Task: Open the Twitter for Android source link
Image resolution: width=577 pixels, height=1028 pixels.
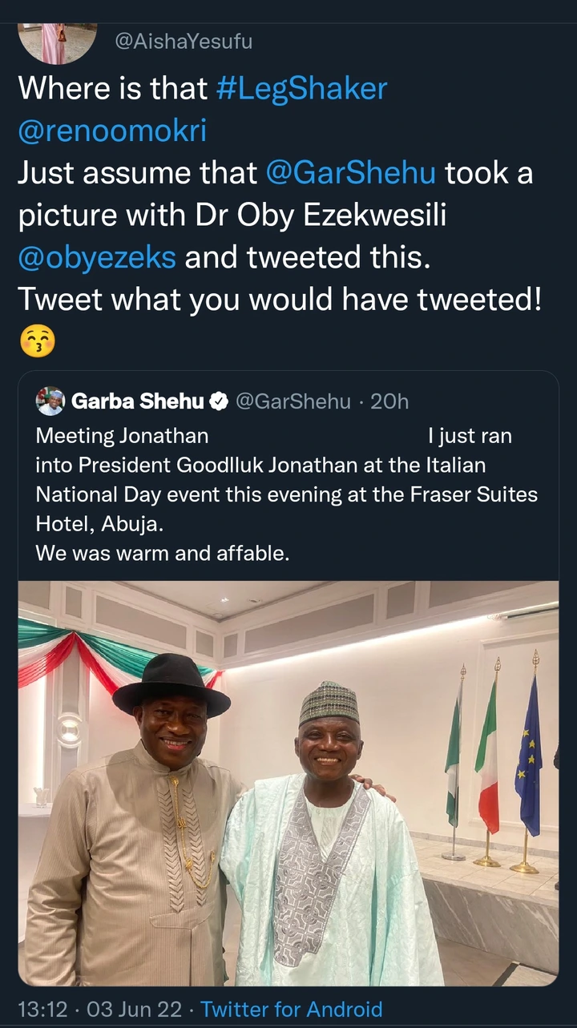Action: (x=292, y=1009)
